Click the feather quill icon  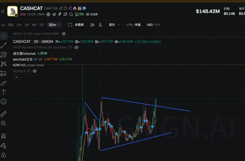pyautogui.click(x=60, y=14)
